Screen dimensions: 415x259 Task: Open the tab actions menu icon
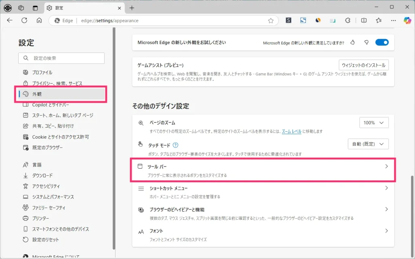[x=35, y=8]
